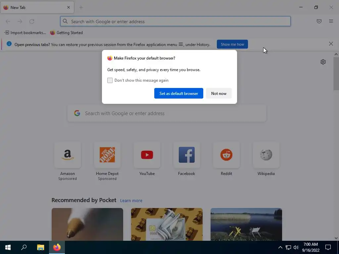Open the Wikipedia shortcut tile
This screenshot has width=339, height=254.
coord(266,155)
